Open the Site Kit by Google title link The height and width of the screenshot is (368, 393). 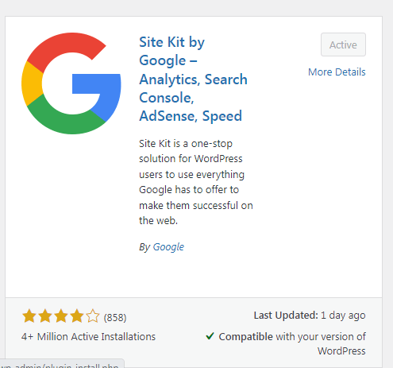click(193, 79)
